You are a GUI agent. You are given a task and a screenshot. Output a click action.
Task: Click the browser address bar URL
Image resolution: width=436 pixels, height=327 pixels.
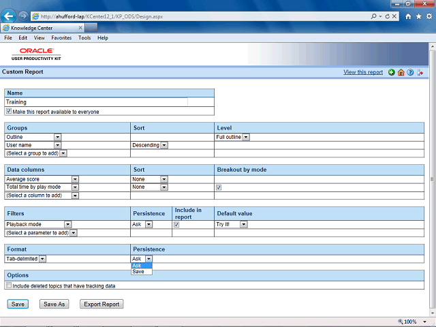tap(102, 16)
